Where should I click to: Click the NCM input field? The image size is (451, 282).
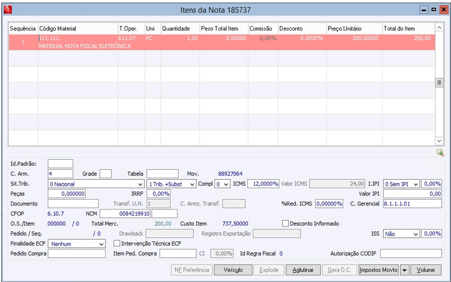pos(125,213)
